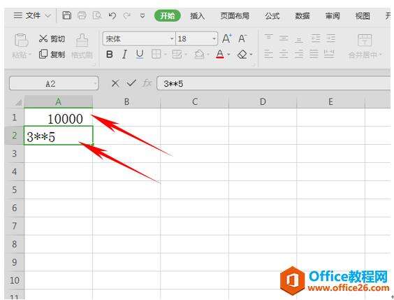Screen dimensions: 394x300
Task: Decrease font size with A- icon
Action: (x=242, y=38)
